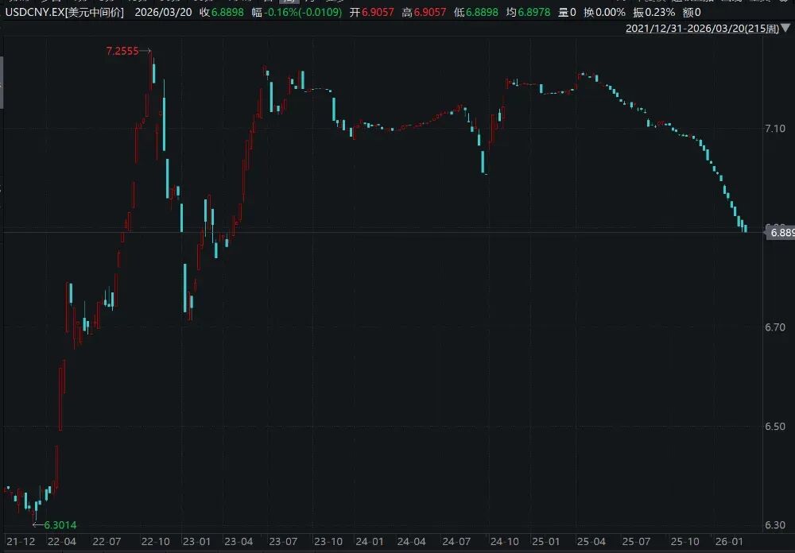Image resolution: width=795 pixels, height=553 pixels.
Task: Click the 6.50 price axis label
Action: pyautogui.click(x=774, y=427)
